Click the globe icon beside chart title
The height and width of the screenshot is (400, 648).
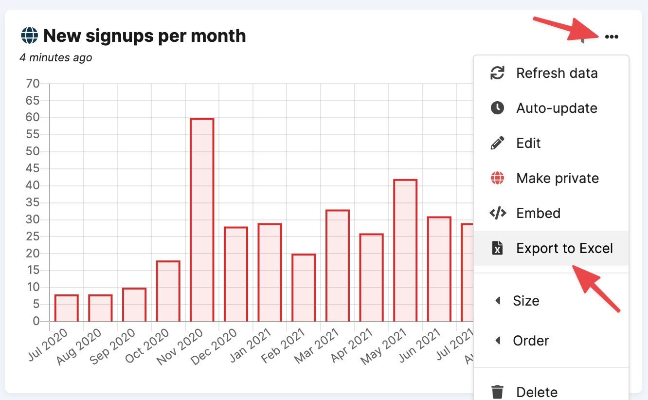29,36
